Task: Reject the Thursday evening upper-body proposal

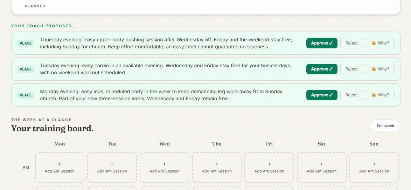Action: point(351,43)
